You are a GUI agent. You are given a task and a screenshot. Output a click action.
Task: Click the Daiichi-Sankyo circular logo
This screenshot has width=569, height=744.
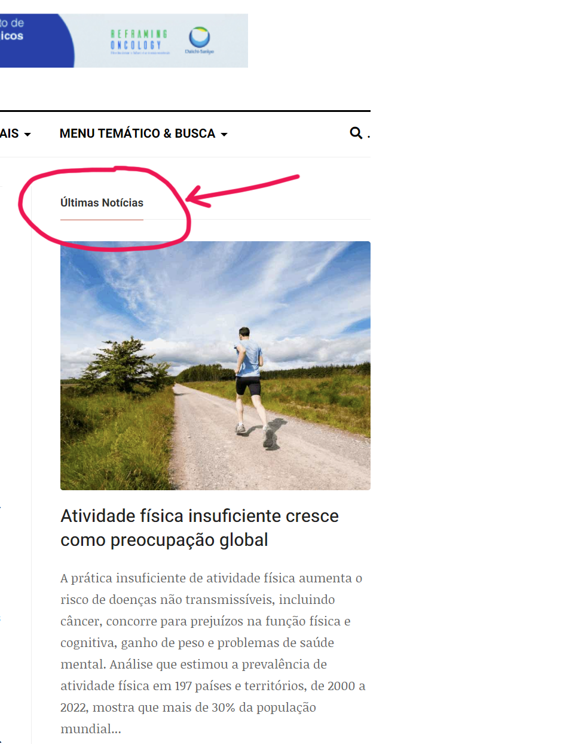(x=200, y=37)
